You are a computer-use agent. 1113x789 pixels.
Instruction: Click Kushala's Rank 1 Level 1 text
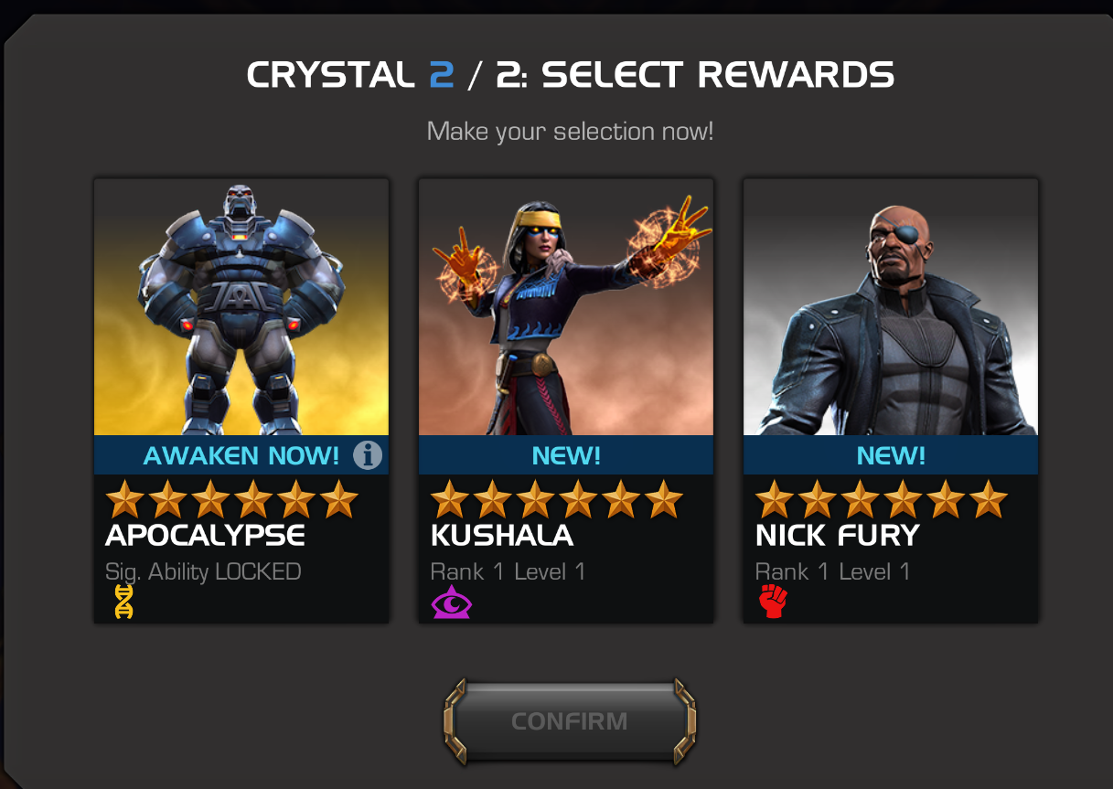pyautogui.click(x=508, y=572)
